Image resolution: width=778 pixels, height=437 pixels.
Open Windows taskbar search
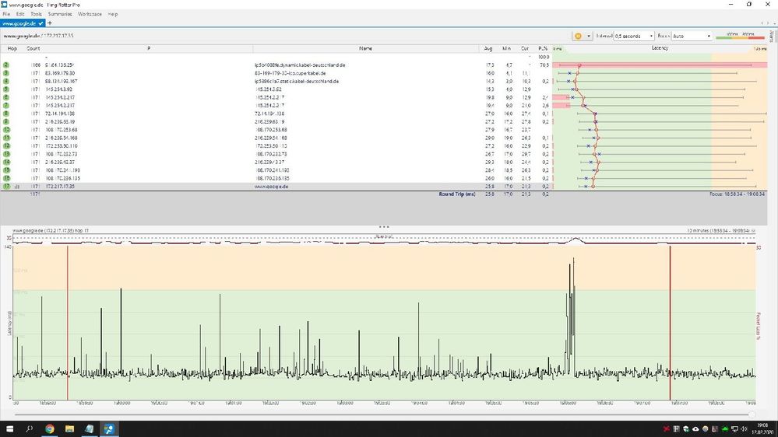30,428
